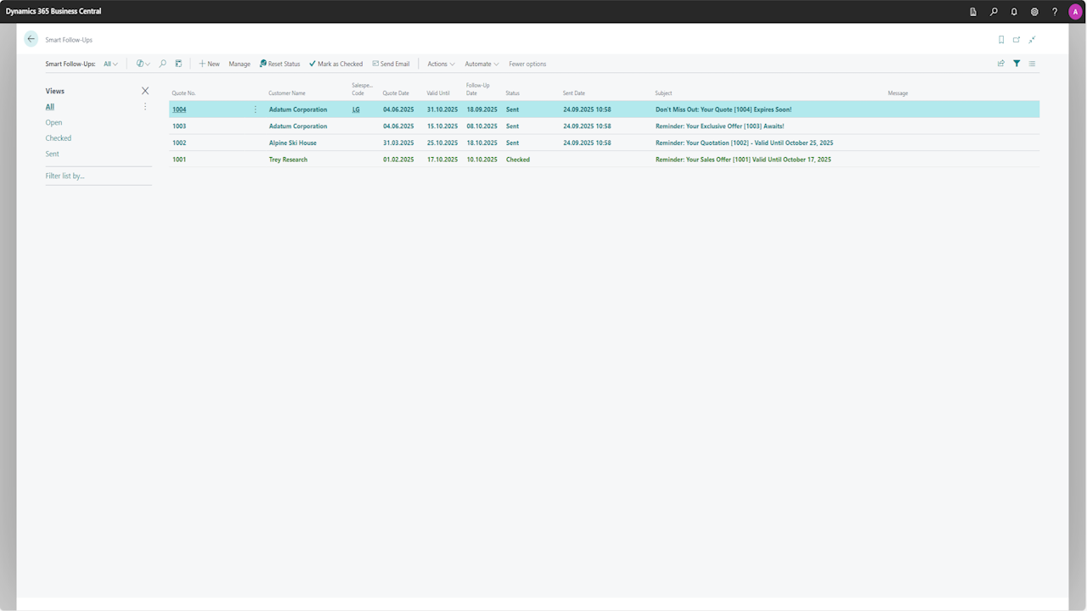Create a new follow-up with New
The height and width of the screenshot is (611, 1087).
click(209, 64)
